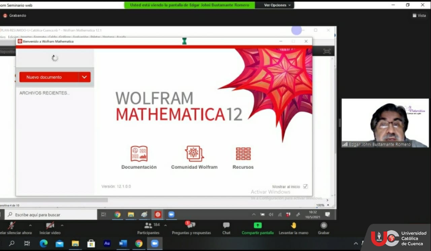Open notification center on shared taskbar
The image size is (431, 251).
click(x=327, y=215)
